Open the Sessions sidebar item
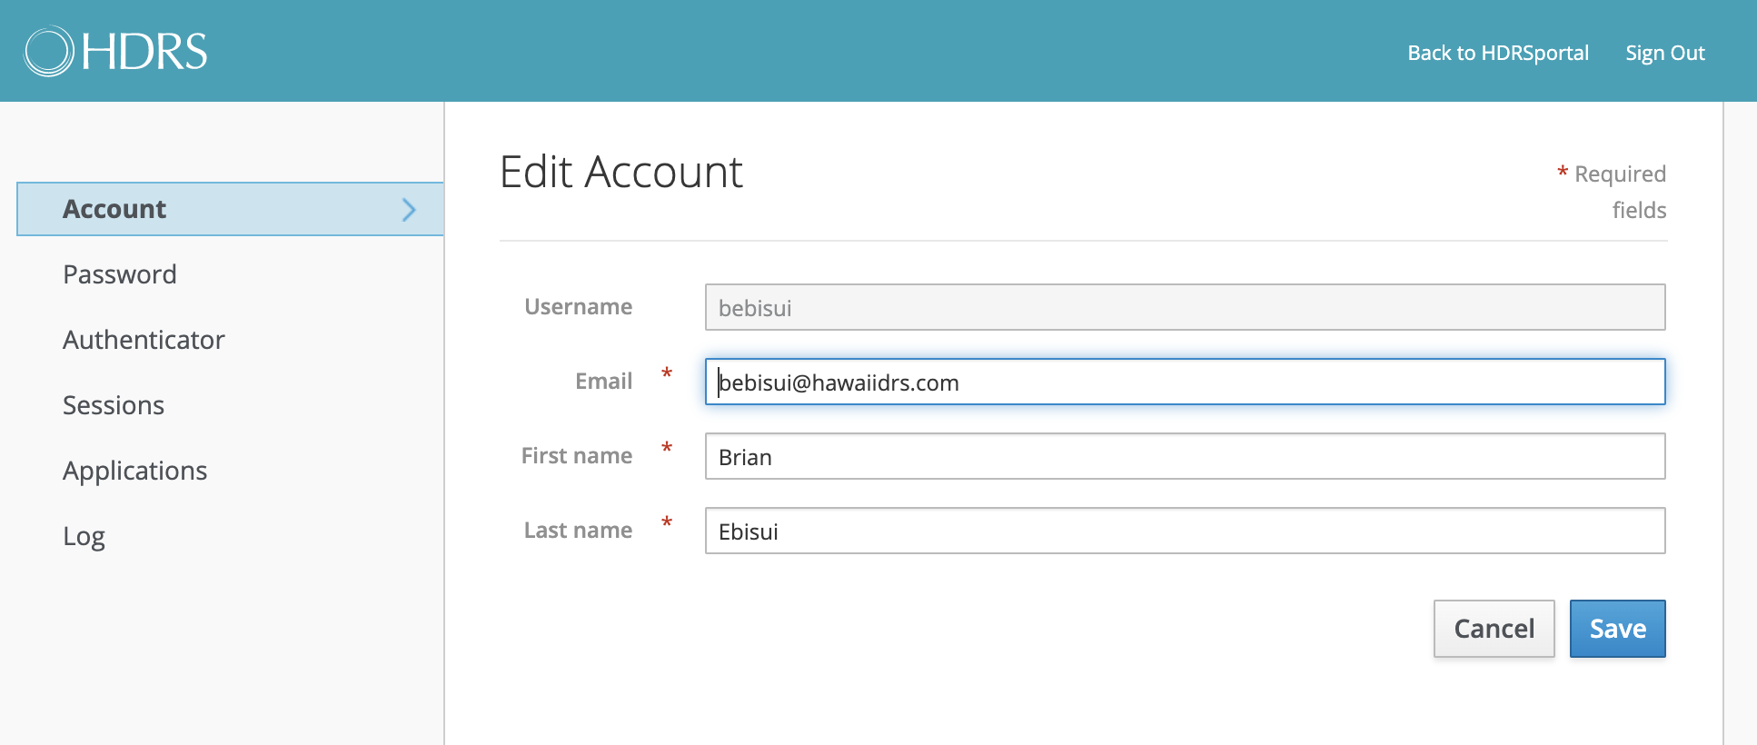1757x745 pixels. (x=114, y=405)
